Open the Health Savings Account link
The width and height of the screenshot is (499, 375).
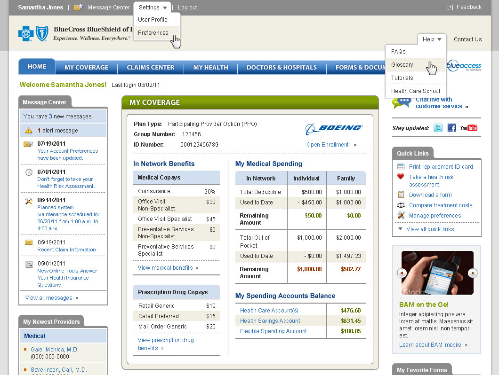pos(270,320)
